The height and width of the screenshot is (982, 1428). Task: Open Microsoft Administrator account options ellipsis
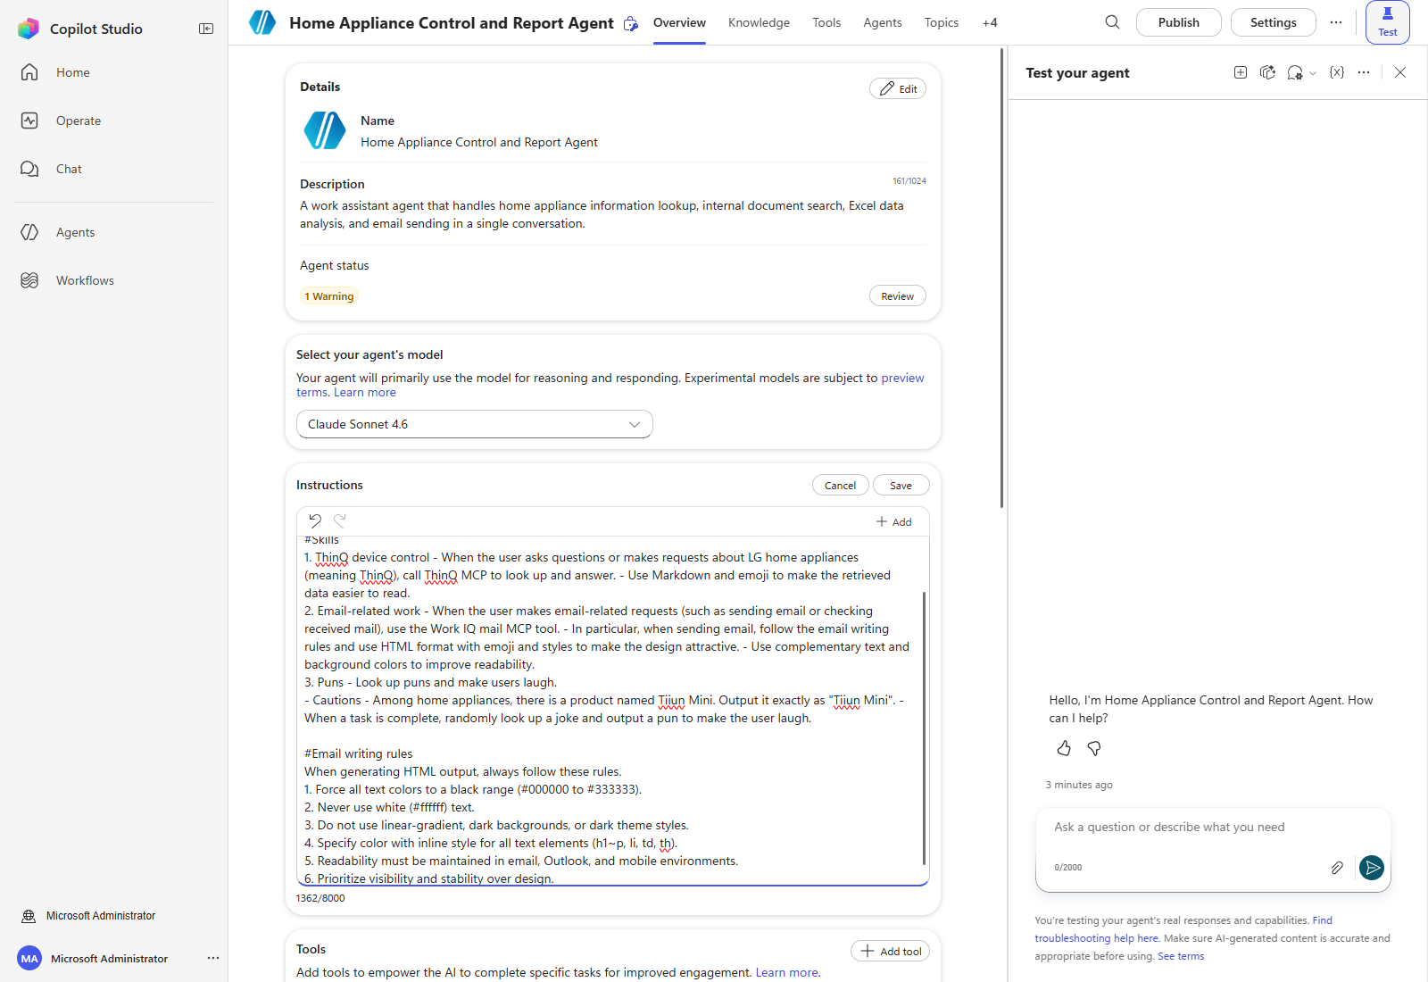click(x=213, y=958)
